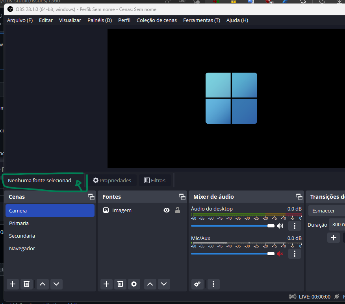The image size is (345, 304).
Task: Select the Camera scene
Action: pyautogui.click(x=50, y=211)
